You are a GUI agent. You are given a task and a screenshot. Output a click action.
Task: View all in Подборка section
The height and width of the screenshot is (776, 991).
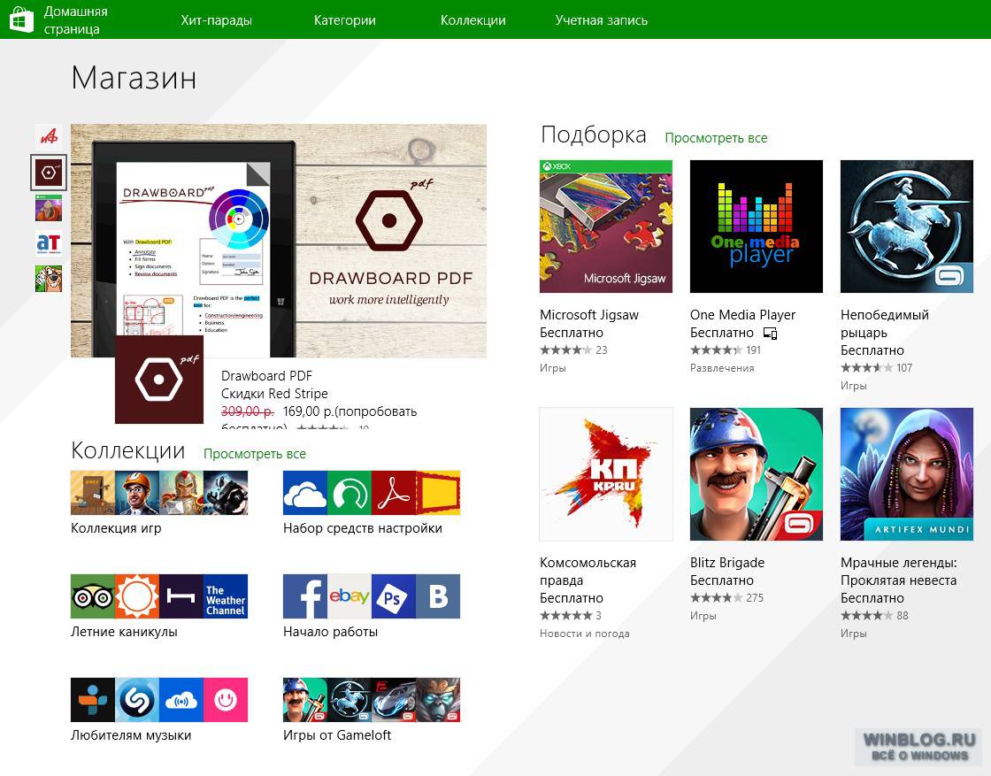tap(716, 138)
